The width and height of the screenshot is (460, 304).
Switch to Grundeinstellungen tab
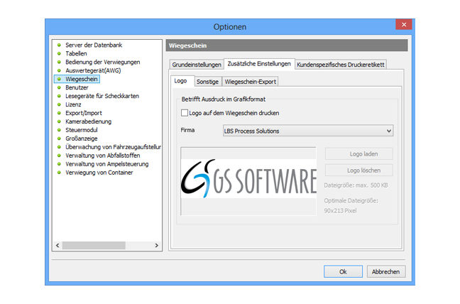(196, 65)
